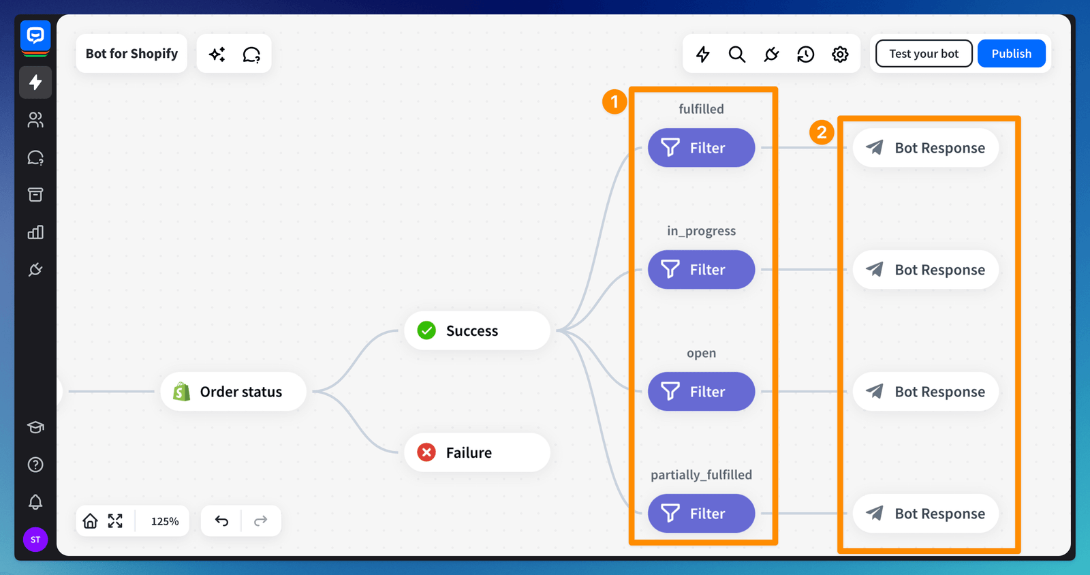Select the Order status Shopify block
The width and height of the screenshot is (1090, 575).
coord(233,392)
